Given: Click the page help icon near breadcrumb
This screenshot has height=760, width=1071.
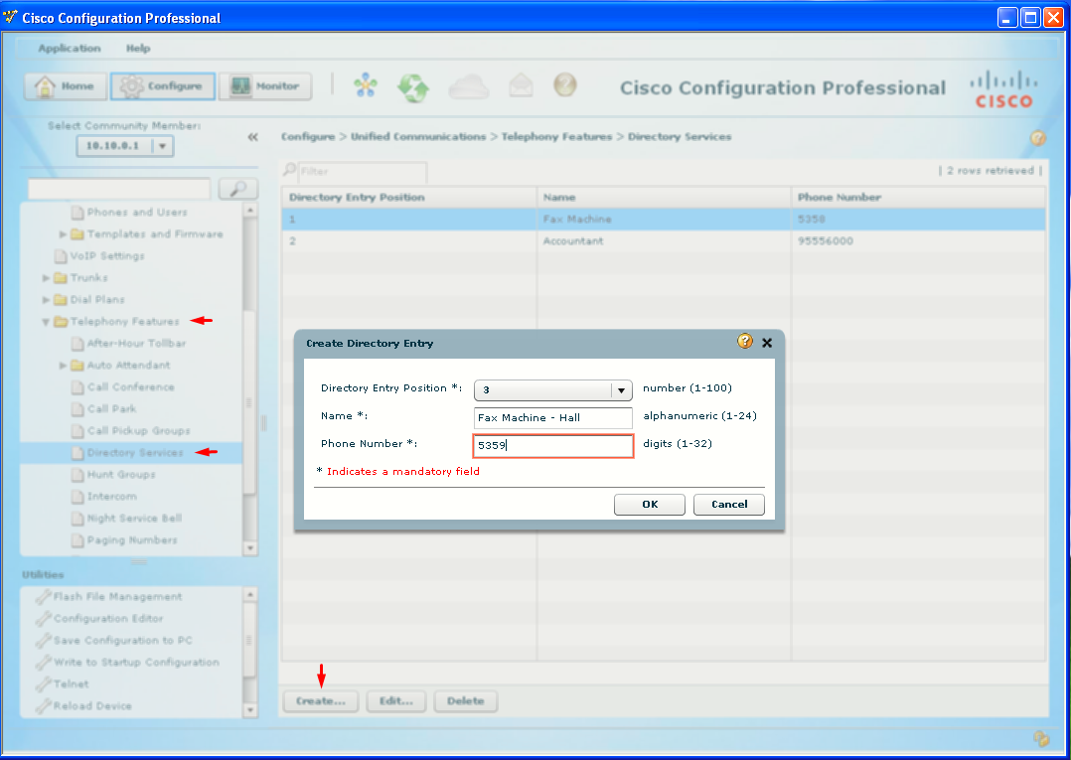Looking at the screenshot, I should pyautogui.click(x=1037, y=138).
